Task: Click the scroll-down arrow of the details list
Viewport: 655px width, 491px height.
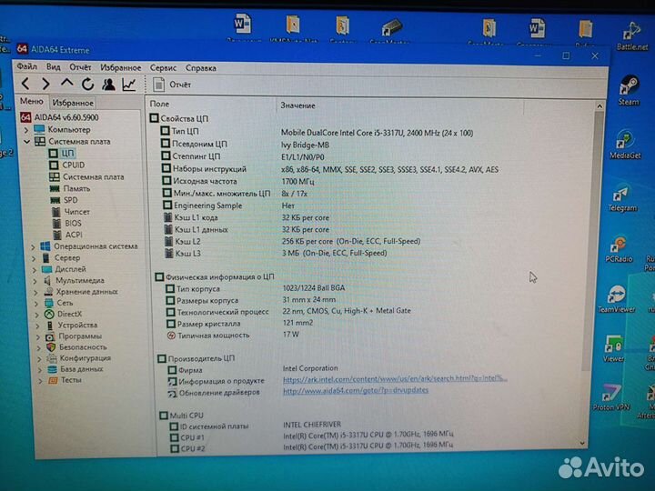Action: tap(583, 443)
